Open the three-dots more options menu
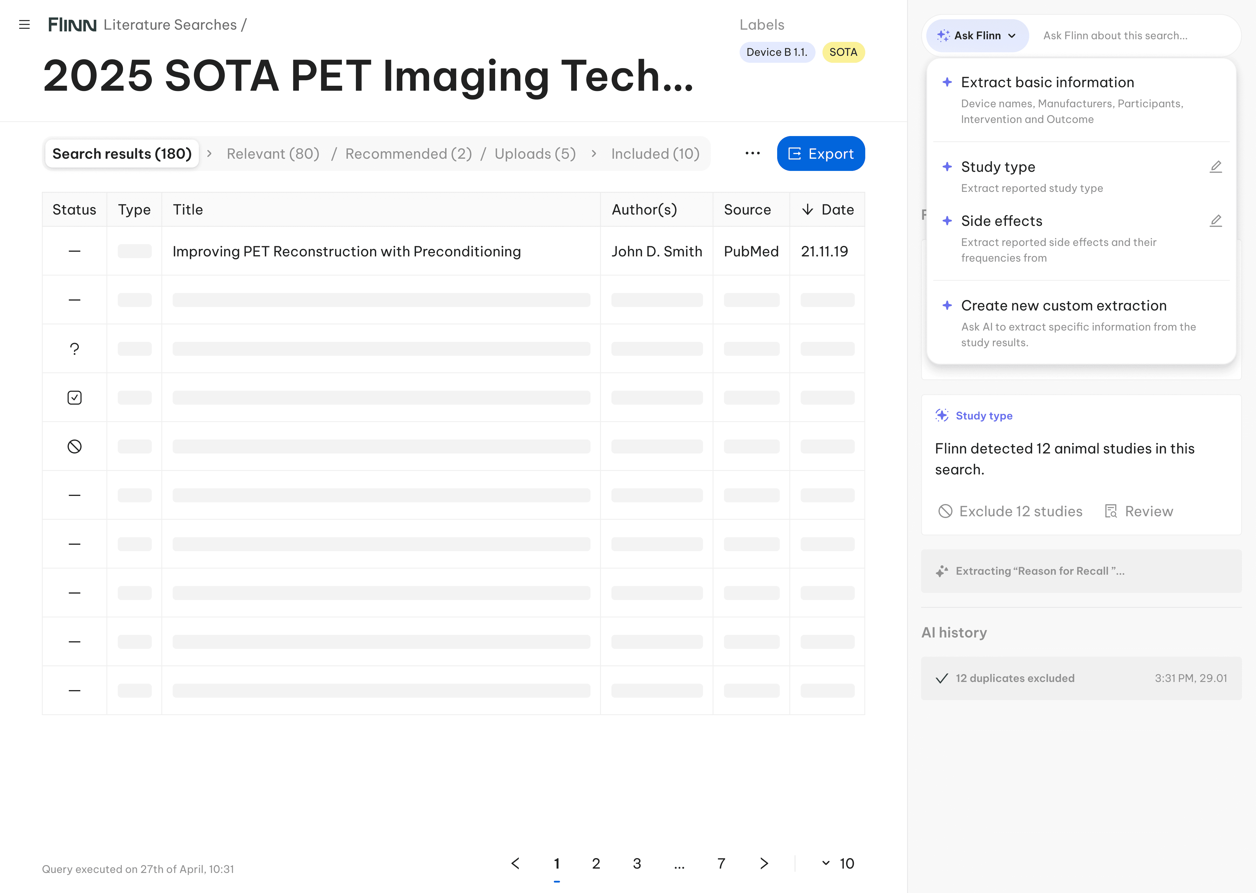Viewport: 1256px width, 893px height. click(x=752, y=153)
